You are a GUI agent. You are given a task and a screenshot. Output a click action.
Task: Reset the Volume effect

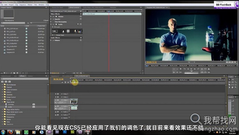click(81, 40)
